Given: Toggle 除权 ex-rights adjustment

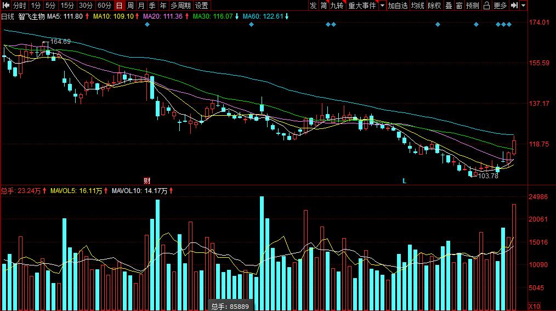Looking at the screenshot, I should tap(434, 5).
